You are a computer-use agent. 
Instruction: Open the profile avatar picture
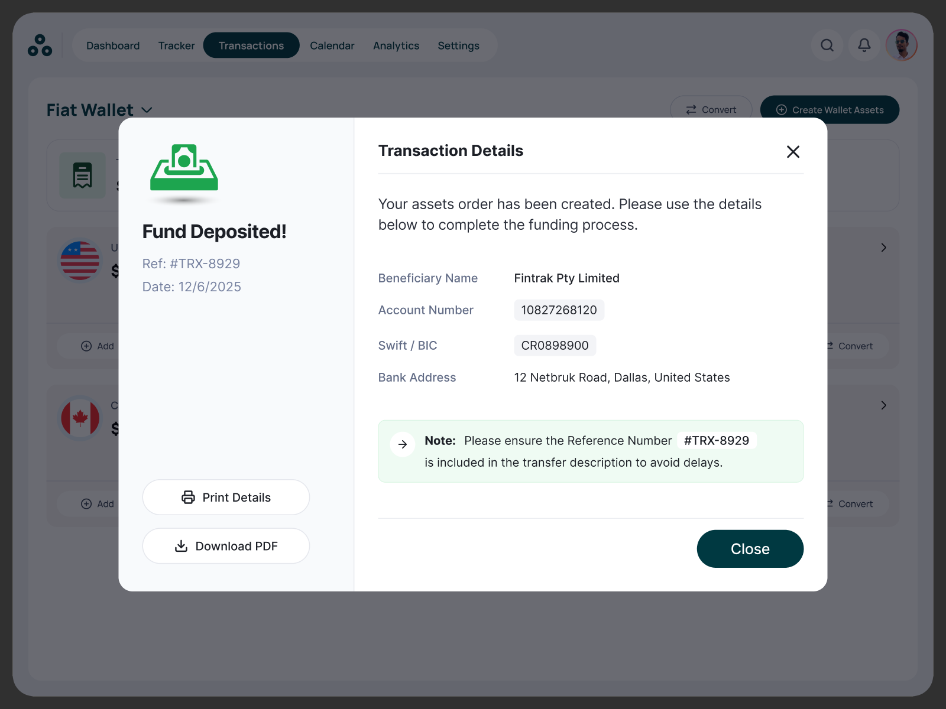(x=901, y=45)
